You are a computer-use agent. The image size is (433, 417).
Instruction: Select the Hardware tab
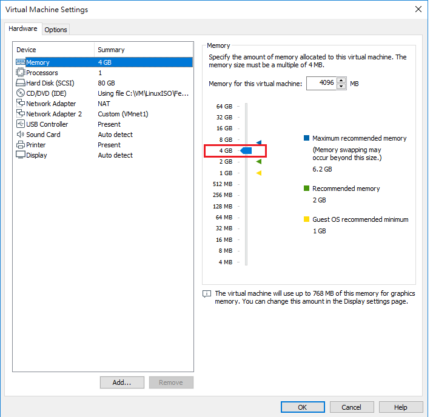(23, 28)
